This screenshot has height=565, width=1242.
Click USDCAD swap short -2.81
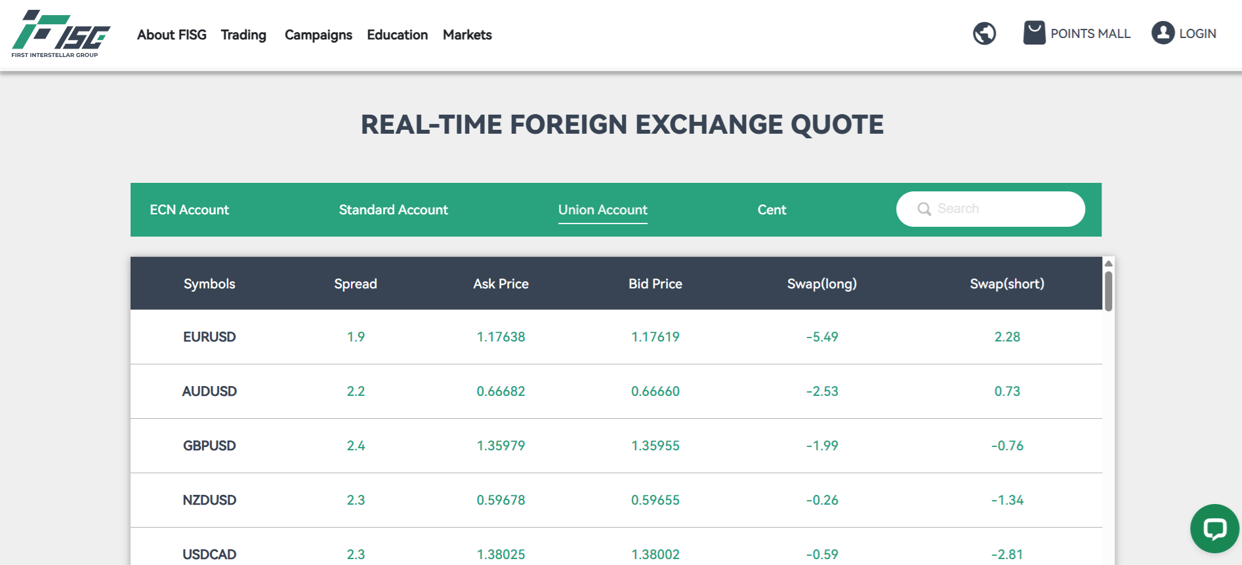1007,555
